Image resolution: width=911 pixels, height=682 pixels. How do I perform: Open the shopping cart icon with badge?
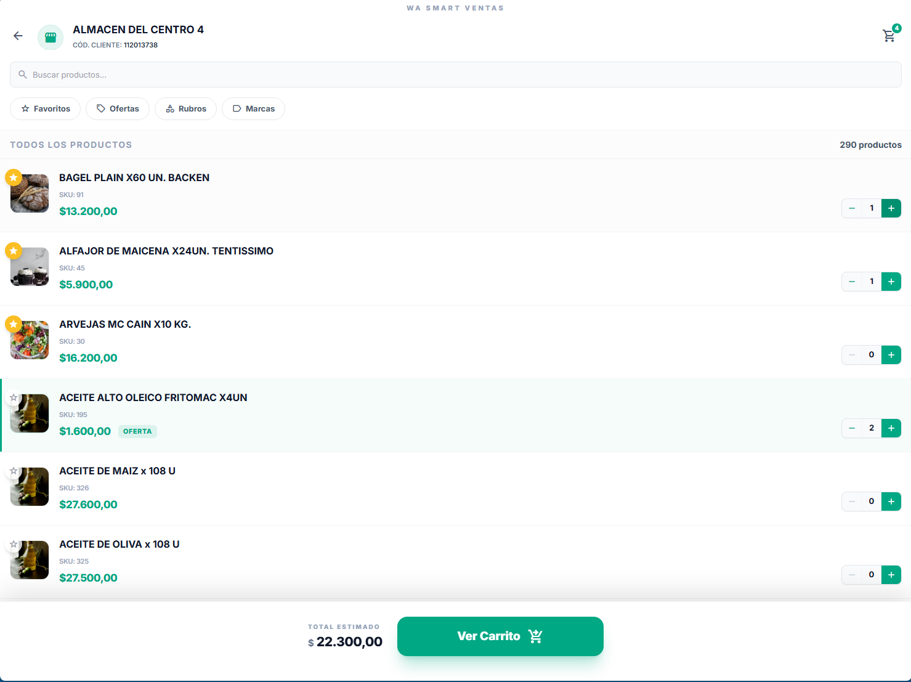(x=889, y=36)
